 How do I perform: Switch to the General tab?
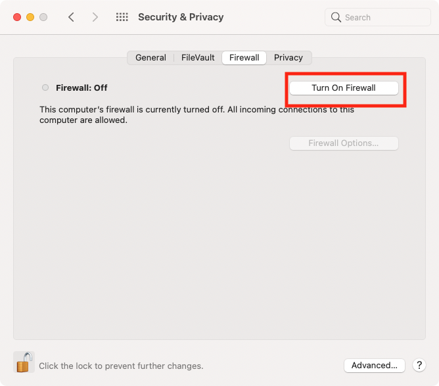pyautogui.click(x=150, y=58)
